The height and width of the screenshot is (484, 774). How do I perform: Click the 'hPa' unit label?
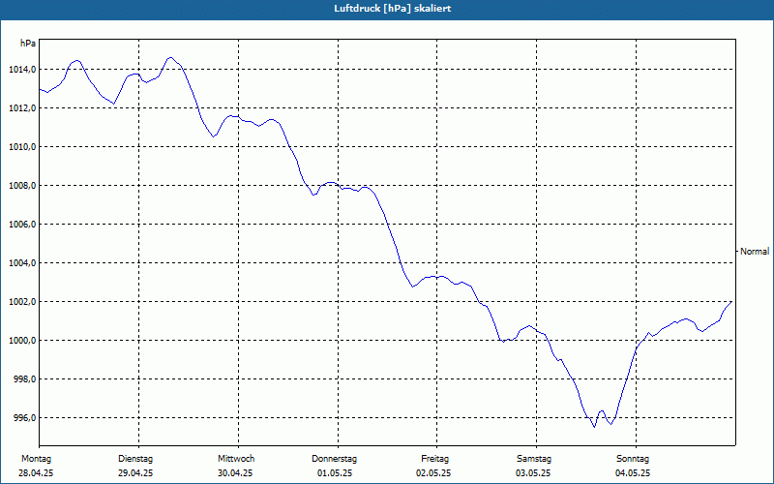(x=28, y=44)
